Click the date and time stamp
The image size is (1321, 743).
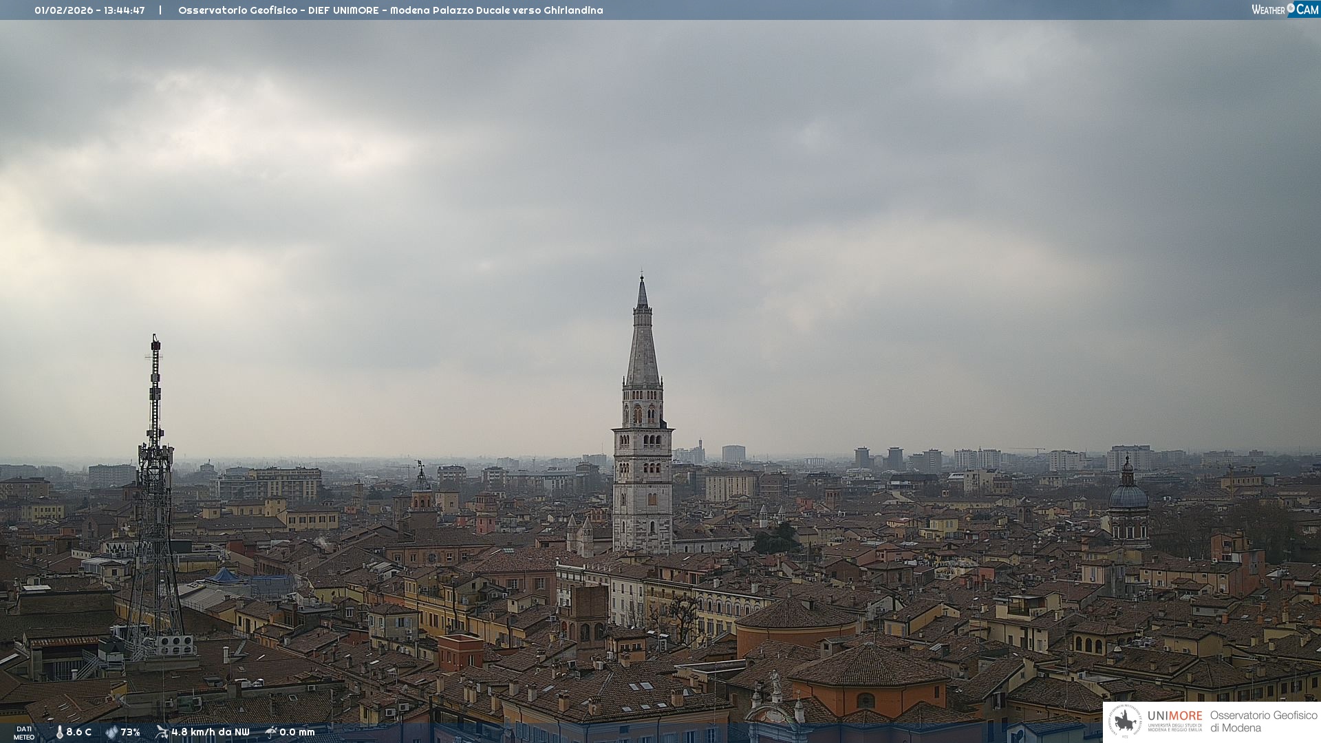click(x=89, y=10)
